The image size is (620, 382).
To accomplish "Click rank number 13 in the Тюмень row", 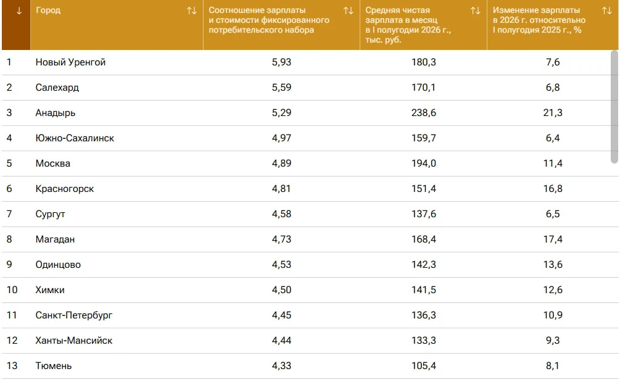I will pyautogui.click(x=12, y=366).
